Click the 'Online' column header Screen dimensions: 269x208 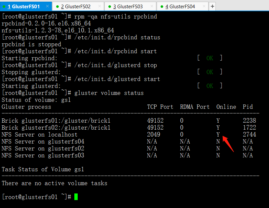[x=226, y=107]
